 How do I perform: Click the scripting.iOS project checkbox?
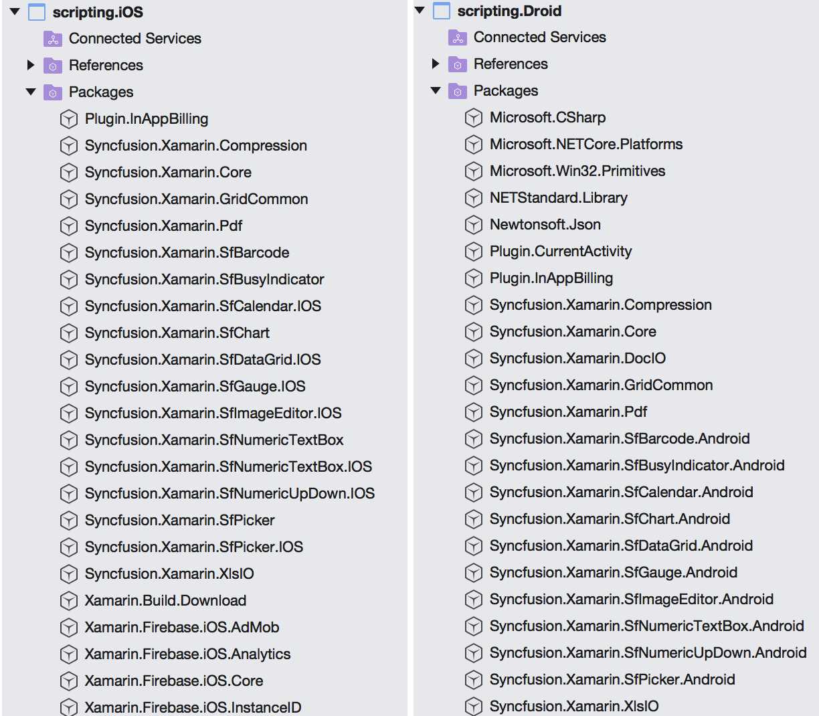37,11
